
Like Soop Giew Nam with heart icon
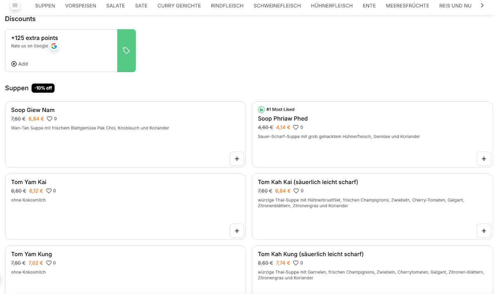(49, 119)
